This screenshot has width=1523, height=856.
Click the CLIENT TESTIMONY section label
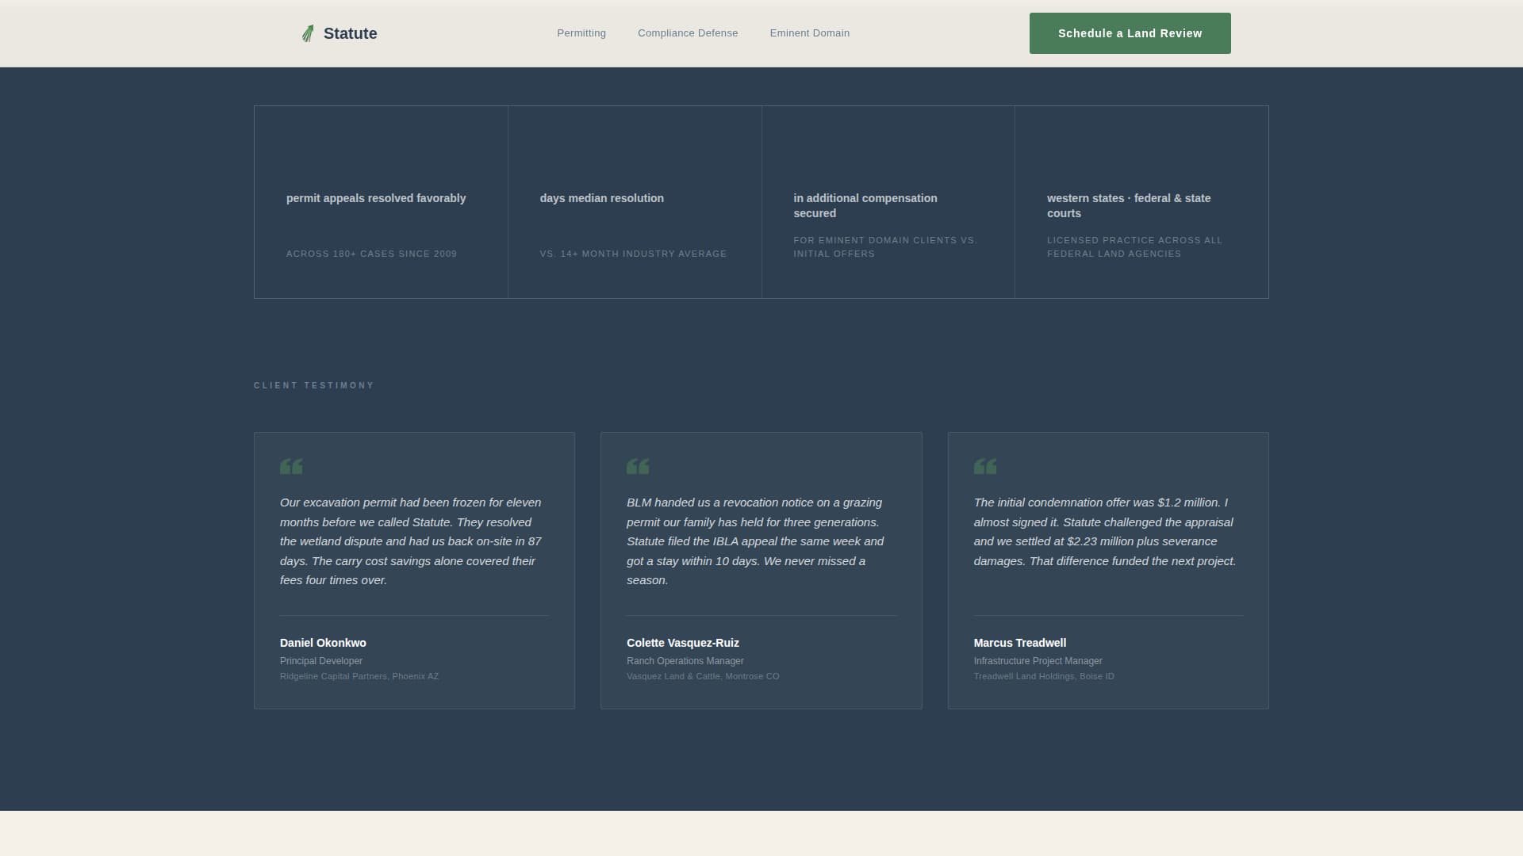314,385
